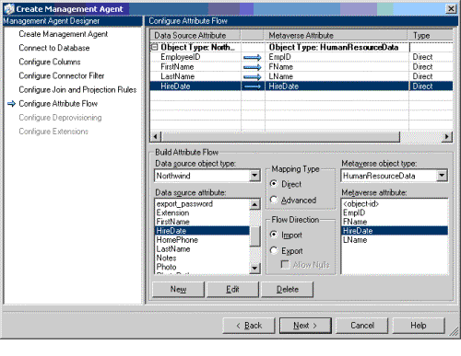Open the Data source object type dropdown

coord(254,176)
